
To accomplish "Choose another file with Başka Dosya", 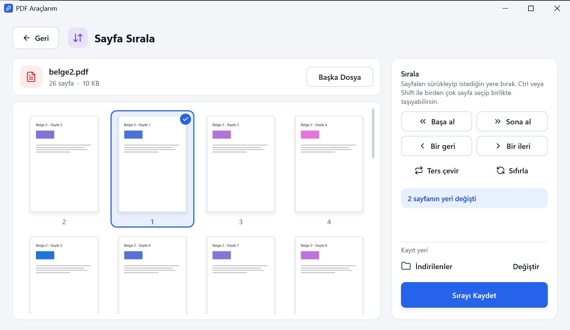I will point(340,77).
